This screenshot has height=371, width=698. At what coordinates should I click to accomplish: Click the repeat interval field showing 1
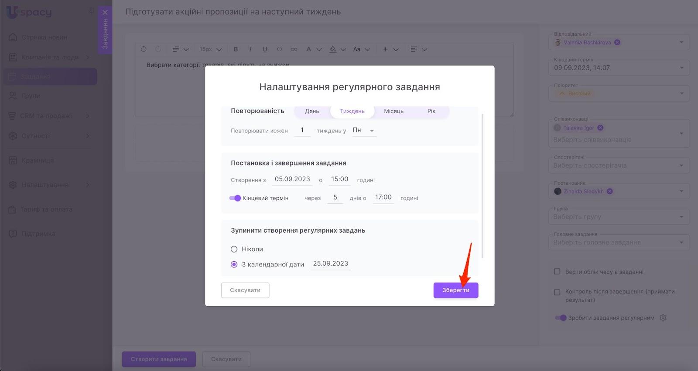tap(302, 130)
